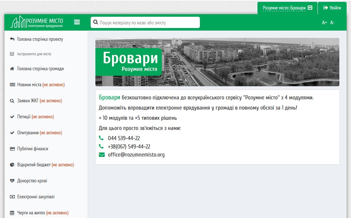Toggle the hamburger menu icon
Screen dimensions: 351x218
(x=77, y=22)
